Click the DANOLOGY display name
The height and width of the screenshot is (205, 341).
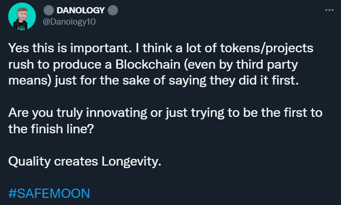tap(81, 10)
